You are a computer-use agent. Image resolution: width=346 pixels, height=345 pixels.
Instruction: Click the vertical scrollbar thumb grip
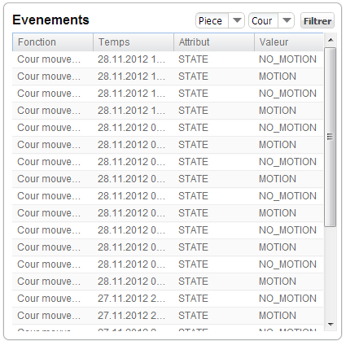(330, 137)
